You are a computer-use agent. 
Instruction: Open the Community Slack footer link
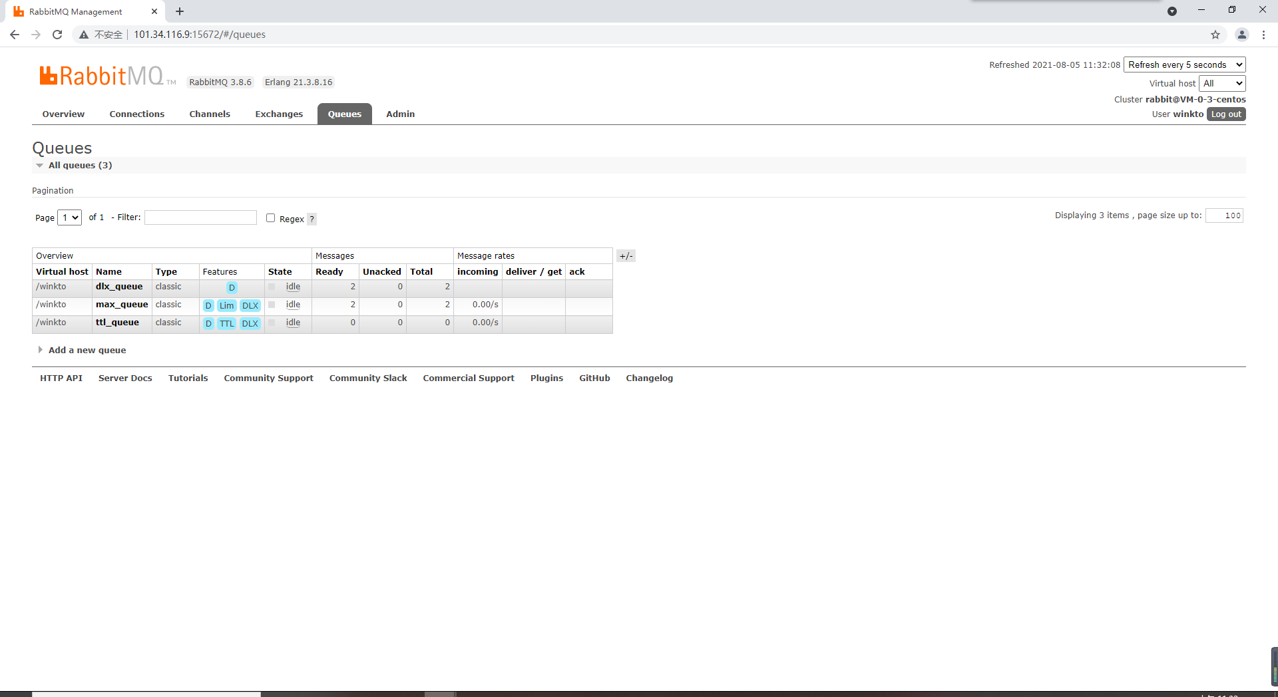(368, 378)
